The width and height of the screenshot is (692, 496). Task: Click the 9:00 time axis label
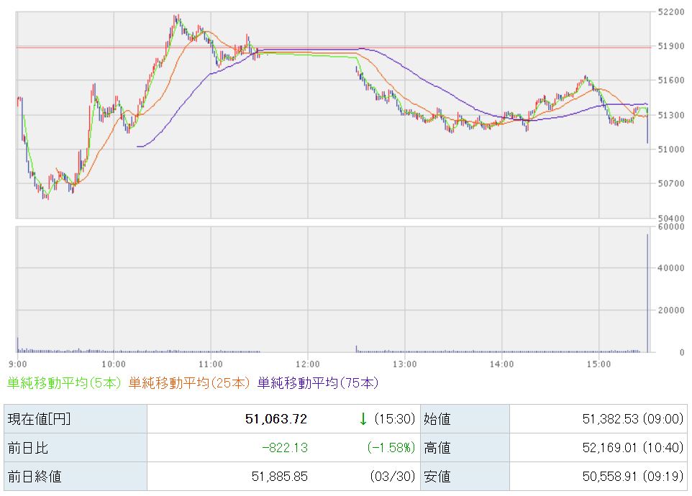(x=19, y=363)
